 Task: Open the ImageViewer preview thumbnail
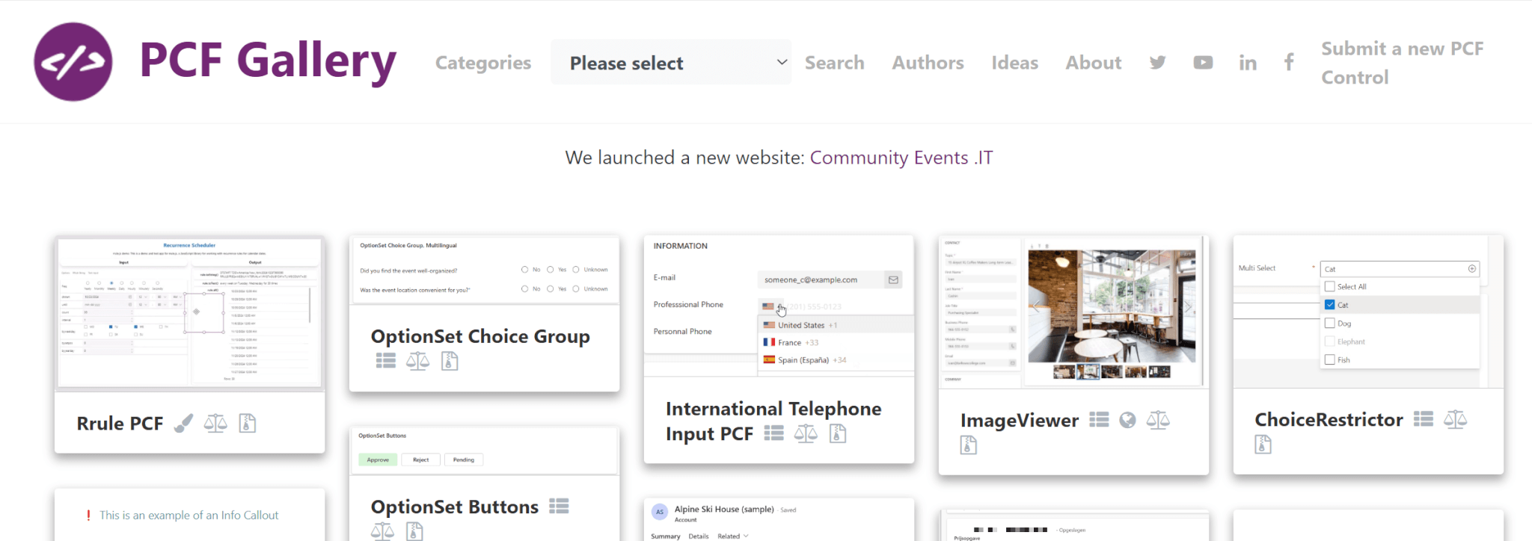tap(1073, 312)
